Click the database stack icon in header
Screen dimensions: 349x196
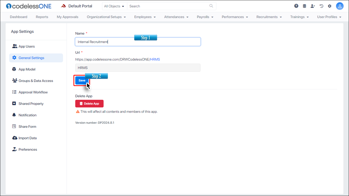coord(304,6)
